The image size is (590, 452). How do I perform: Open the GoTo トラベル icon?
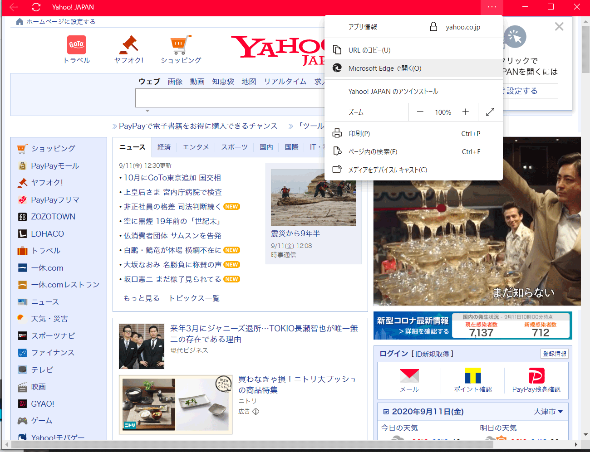(x=77, y=45)
